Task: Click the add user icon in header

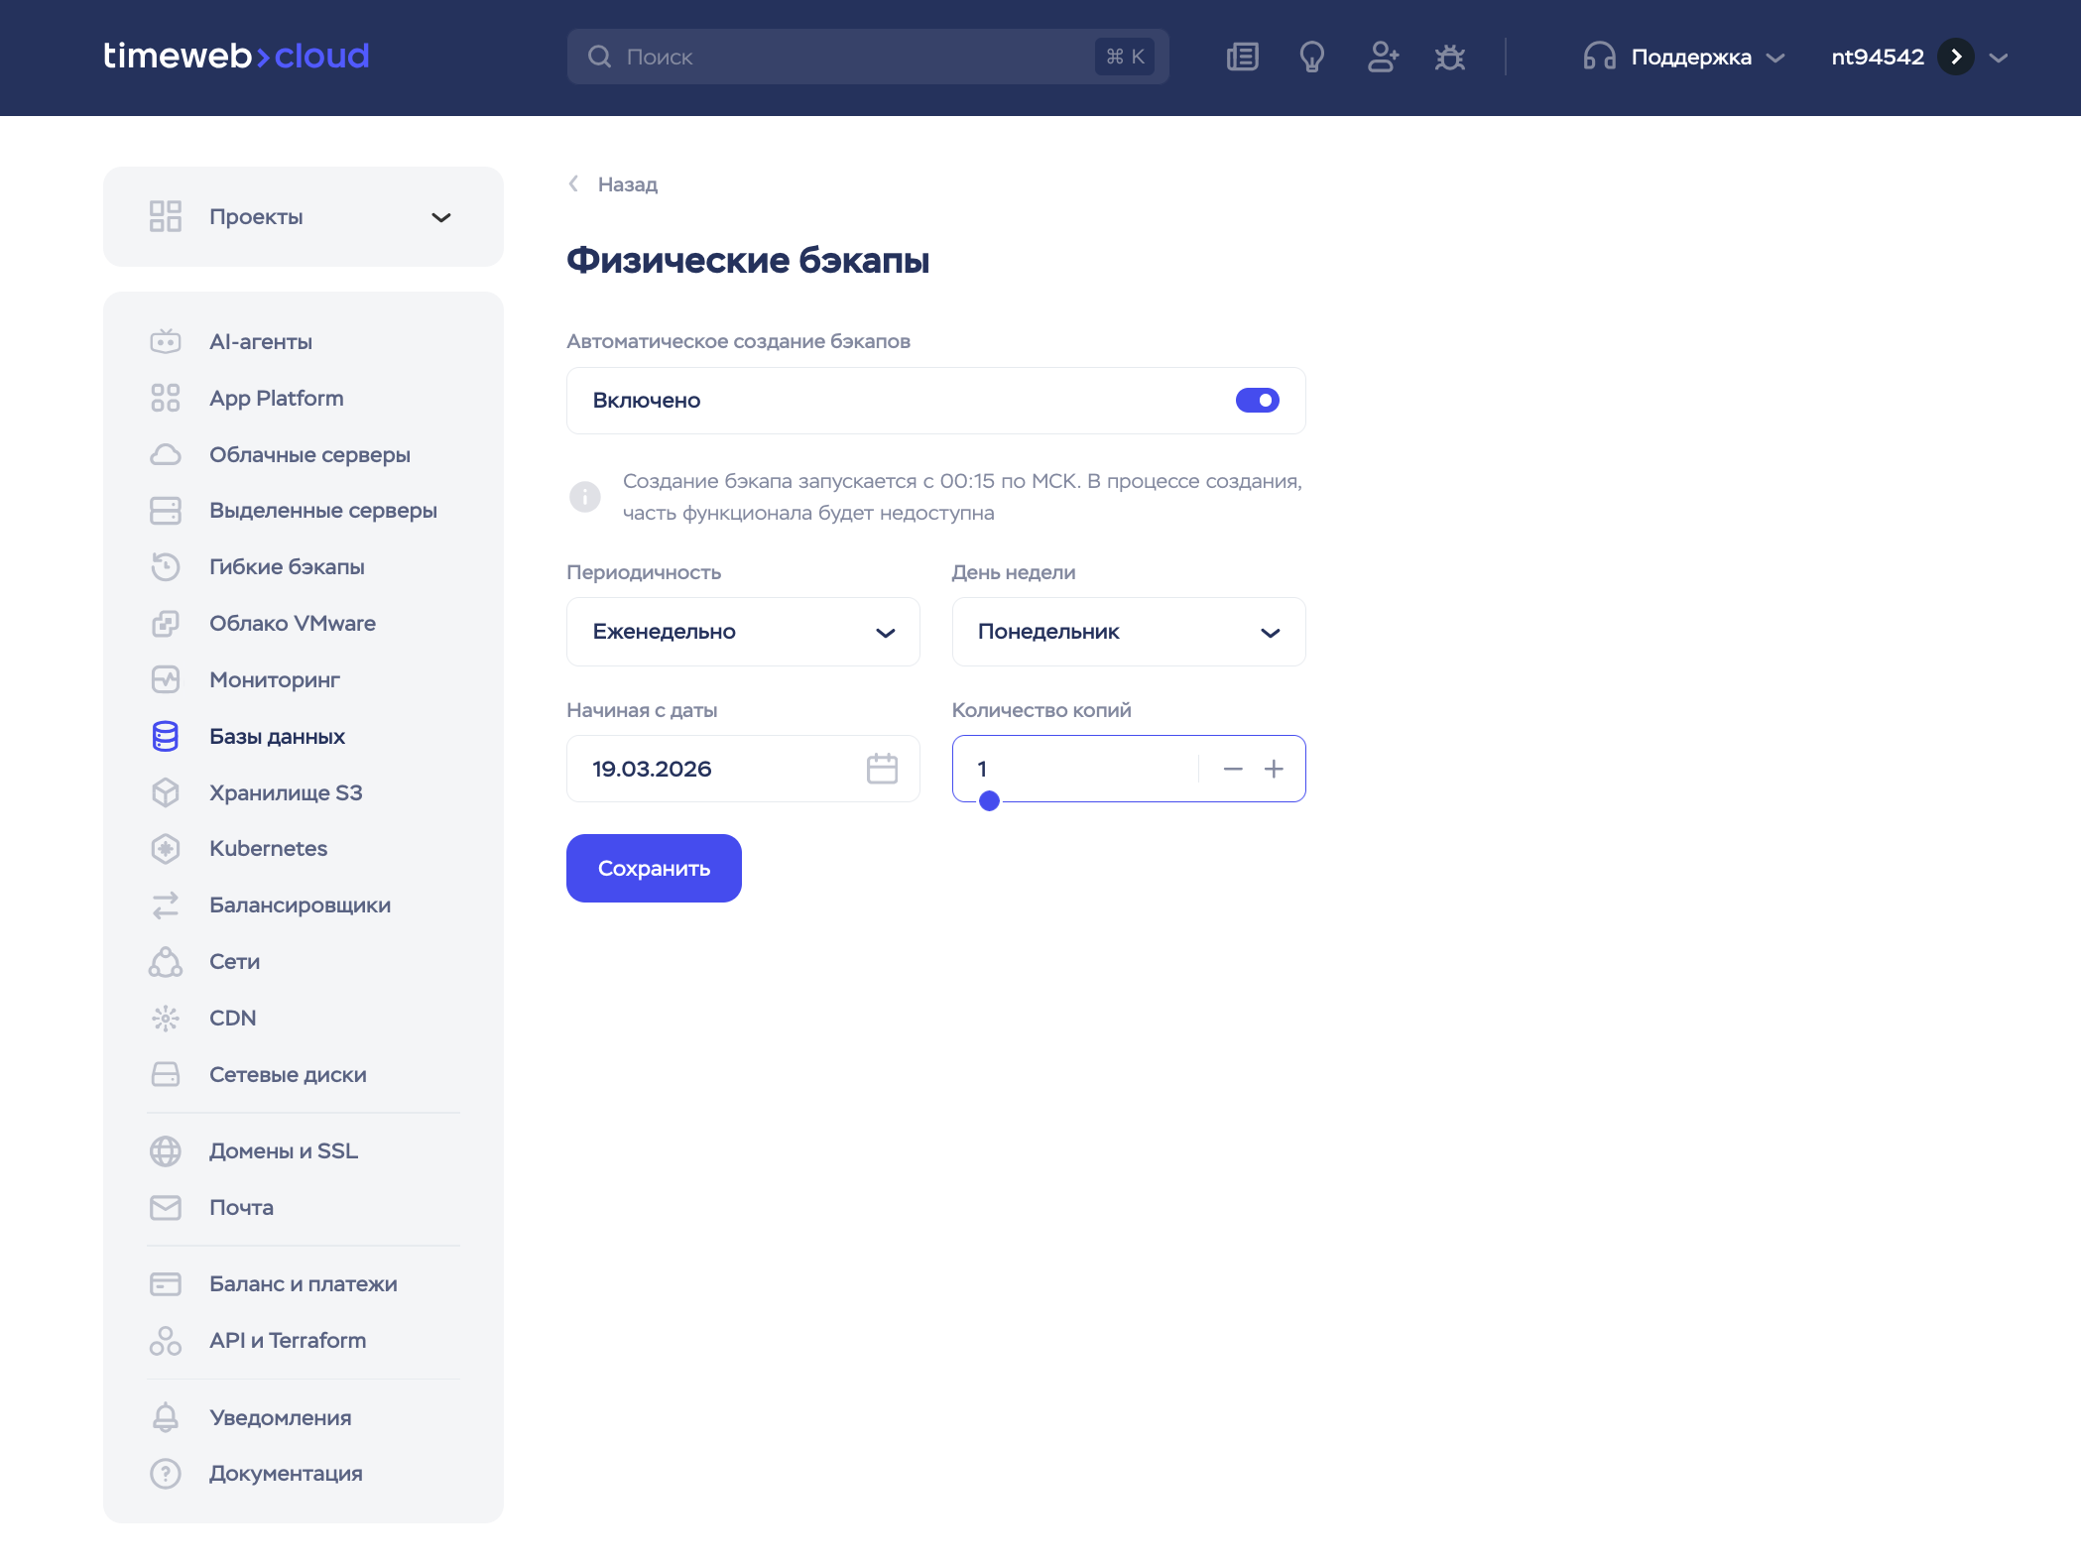Action: coord(1382,57)
